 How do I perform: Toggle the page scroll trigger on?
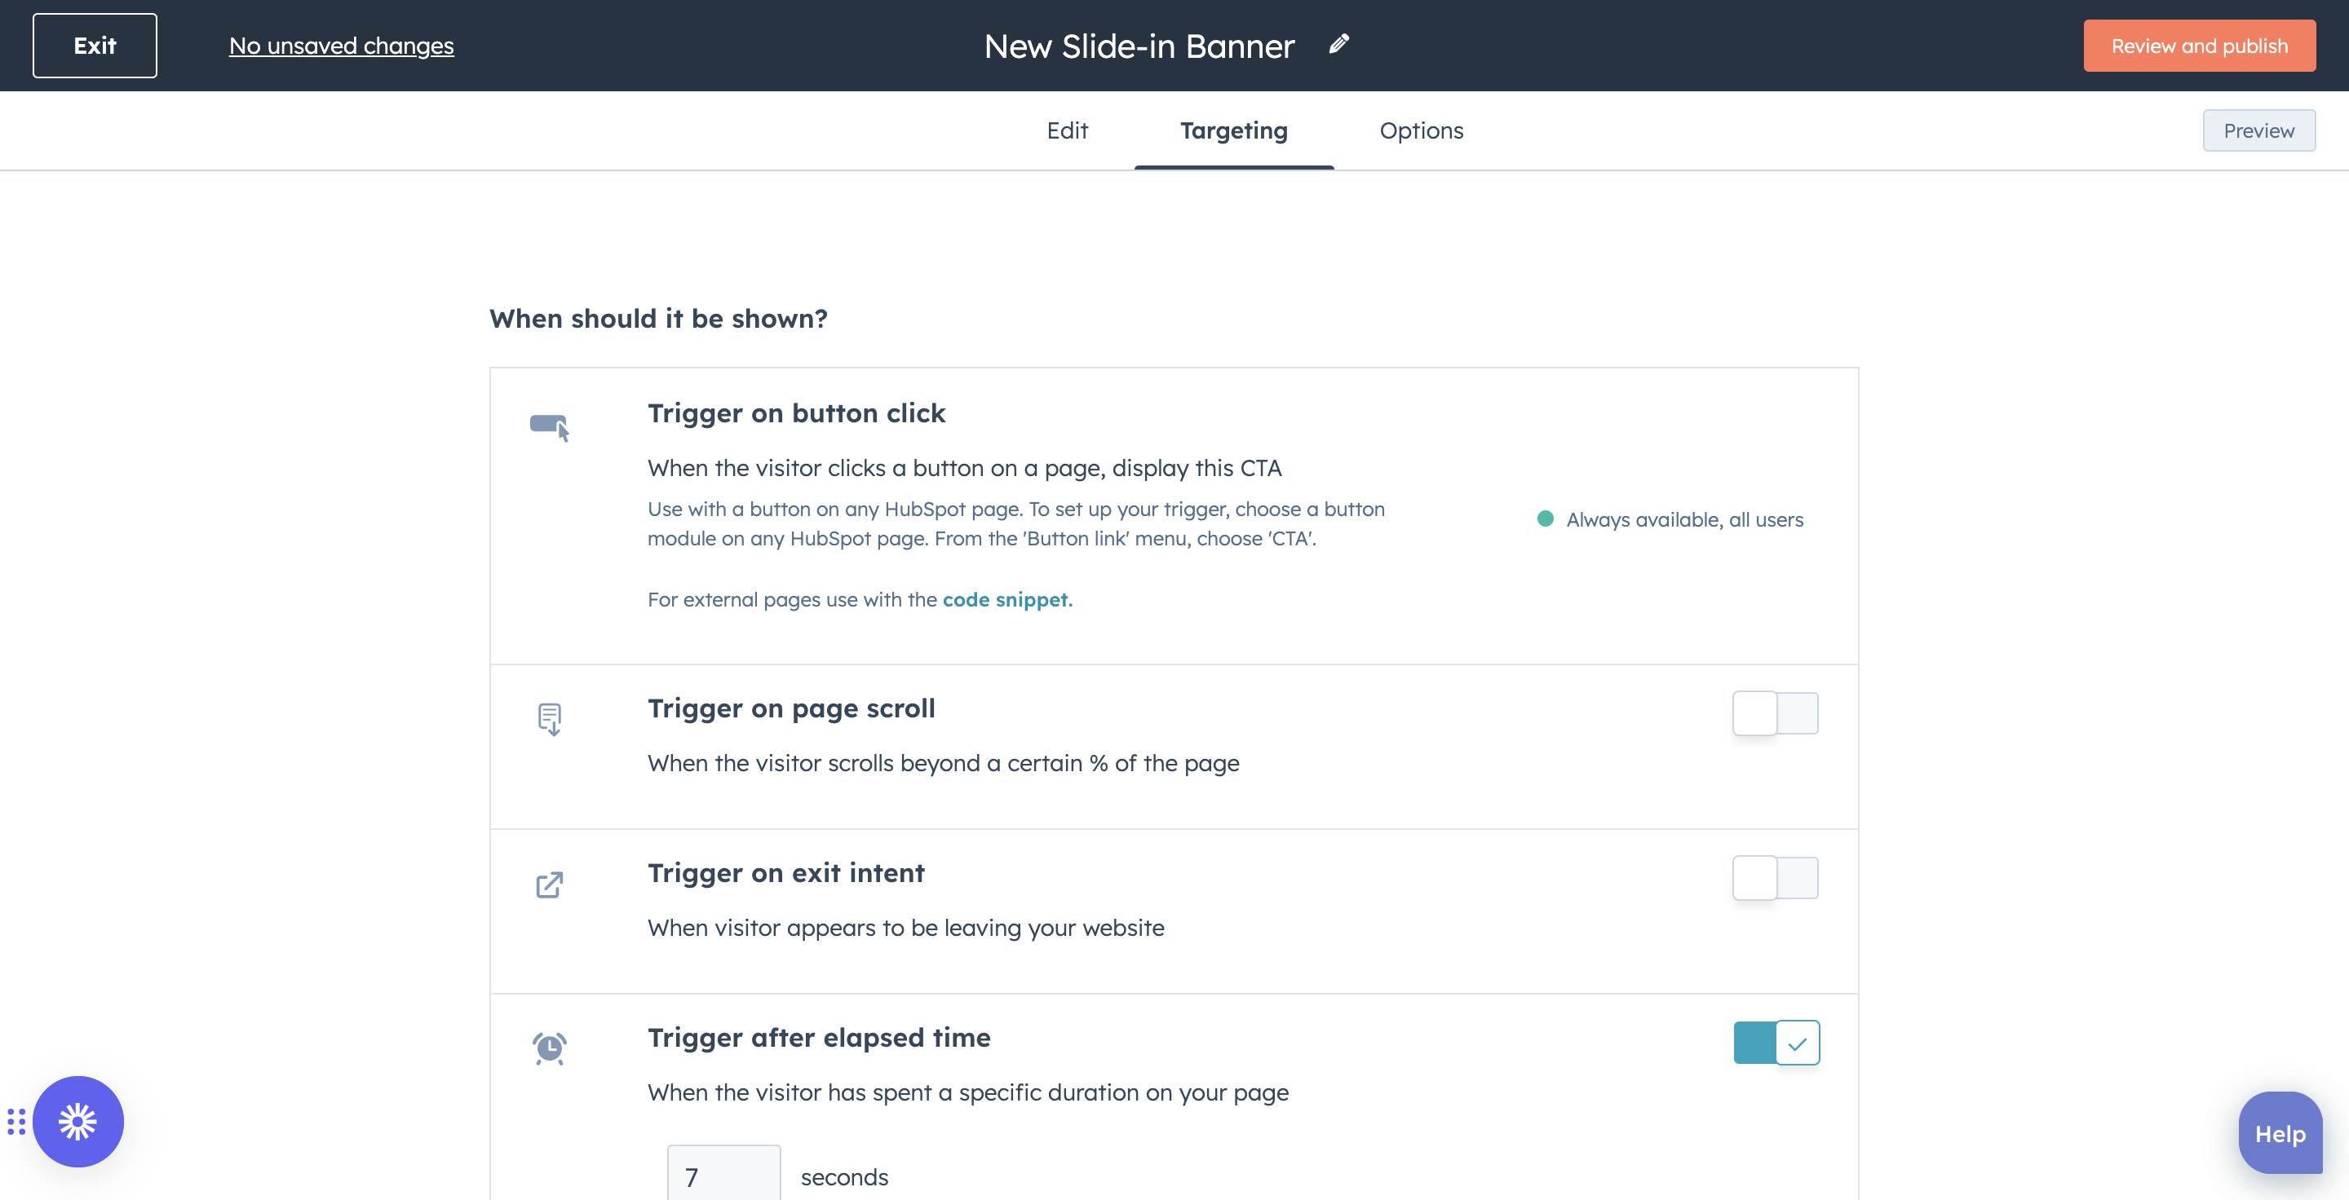1775,713
